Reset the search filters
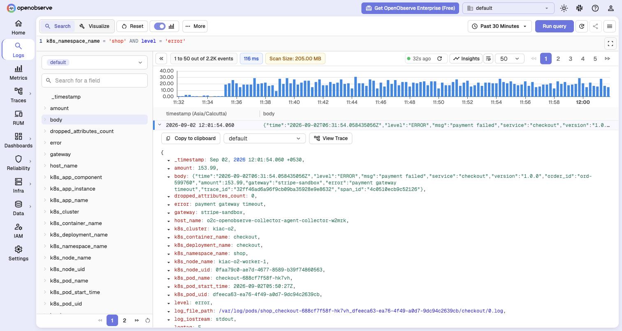This screenshot has width=622, height=331. pos(132,26)
